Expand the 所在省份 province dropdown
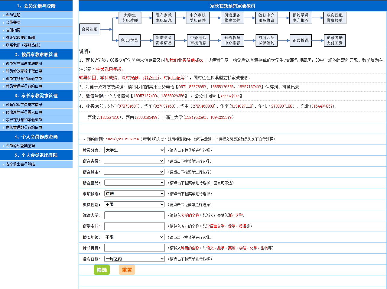 coord(134,161)
